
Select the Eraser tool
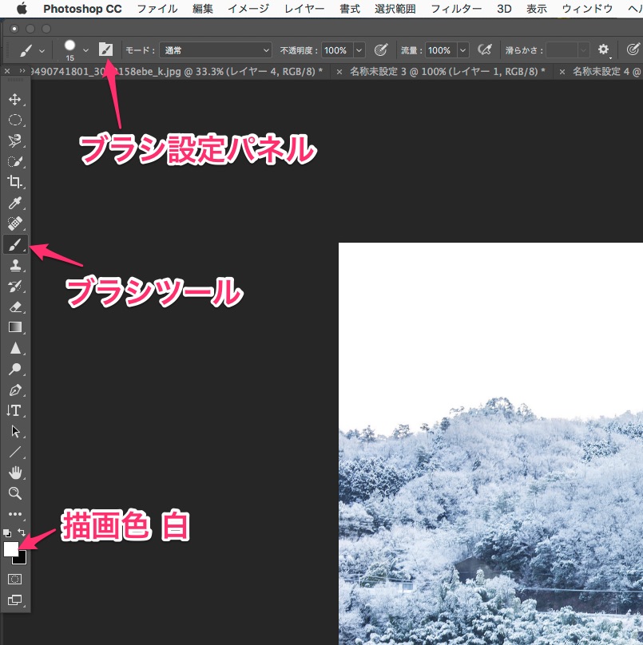click(x=14, y=307)
